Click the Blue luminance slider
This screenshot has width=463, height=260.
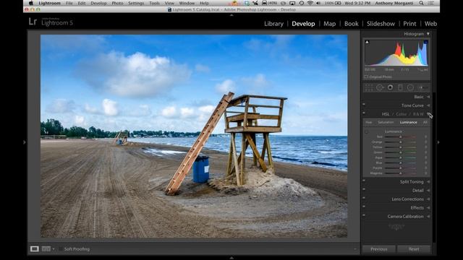pos(401,162)
